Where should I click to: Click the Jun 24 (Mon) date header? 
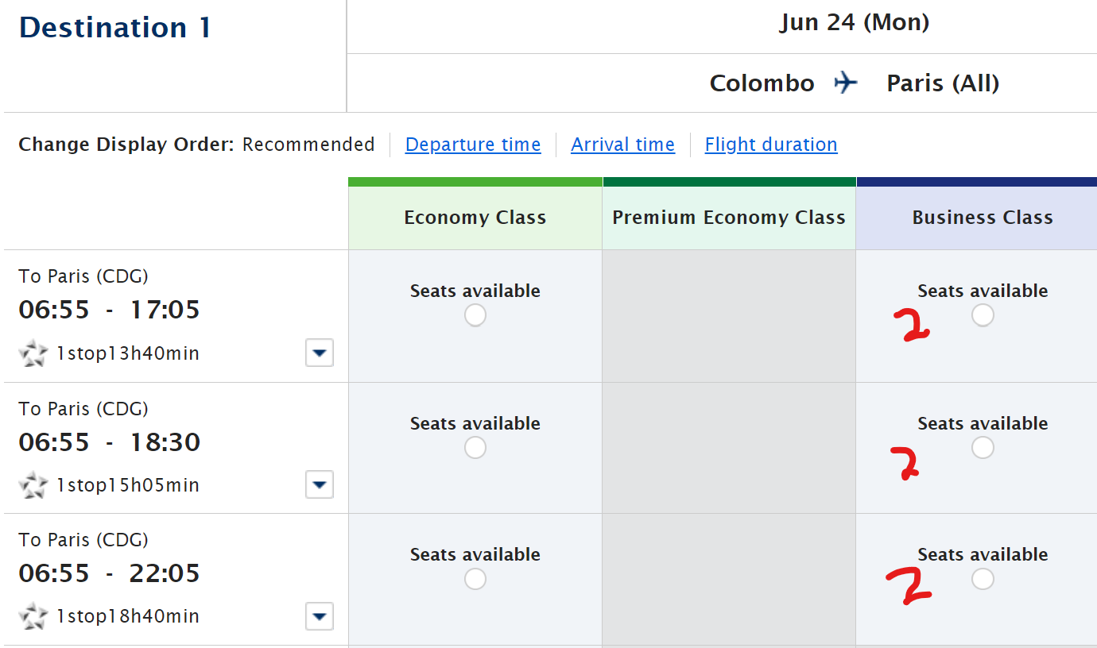855,23
